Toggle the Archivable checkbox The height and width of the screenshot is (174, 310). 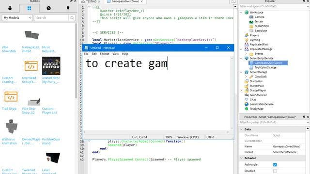[275, 164]
